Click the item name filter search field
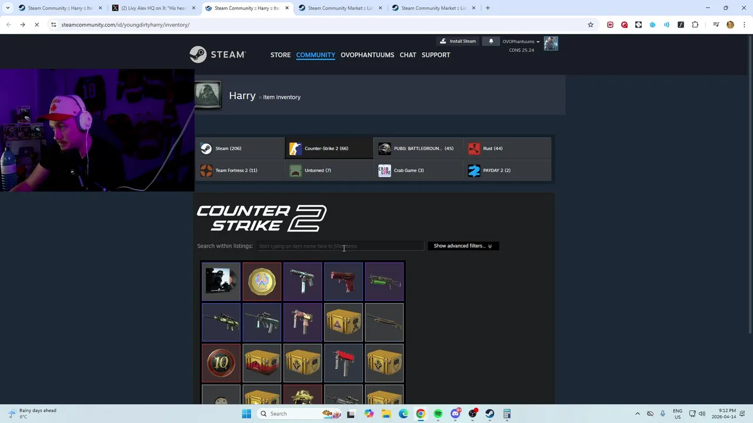Viewport: 753px width, 423px height. pyautogui.click(x=340, y=246)
